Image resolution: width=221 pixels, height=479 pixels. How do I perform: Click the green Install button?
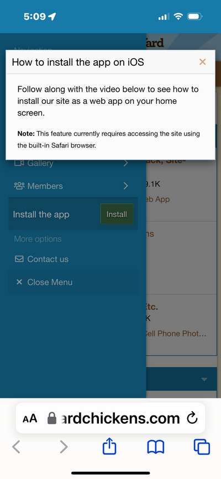[x=117, y=214]
